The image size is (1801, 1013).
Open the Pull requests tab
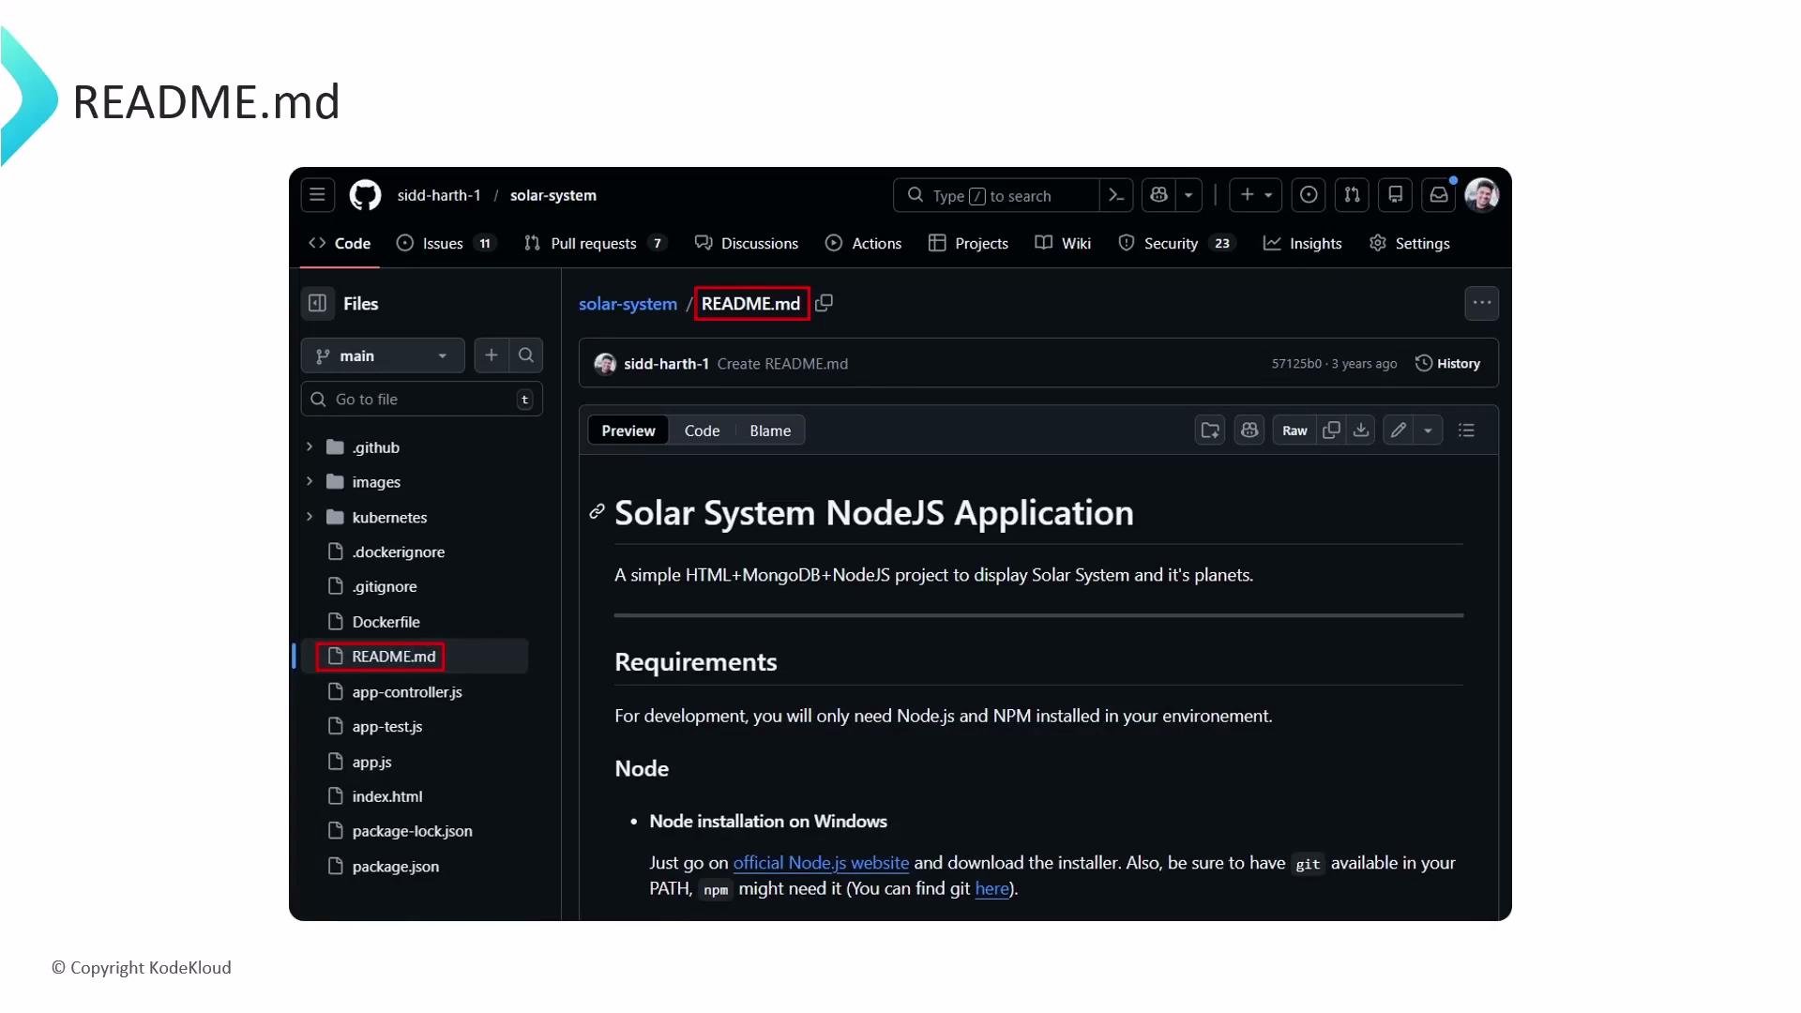pyautogui.click(x=596, y=243)
